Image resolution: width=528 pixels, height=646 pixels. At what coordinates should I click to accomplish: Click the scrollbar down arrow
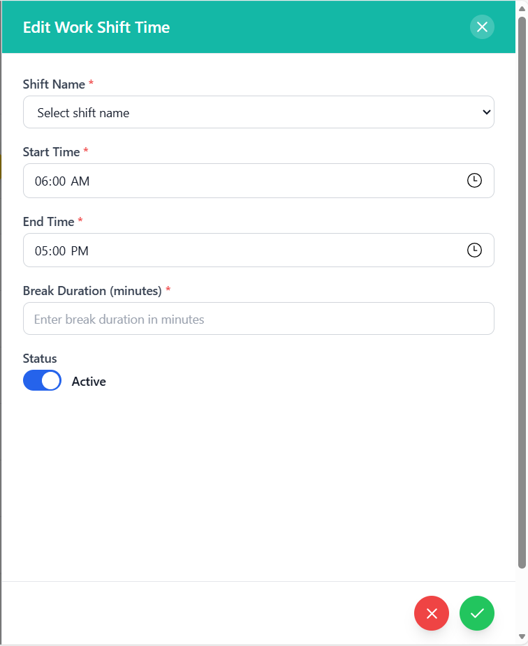point(522,637)
